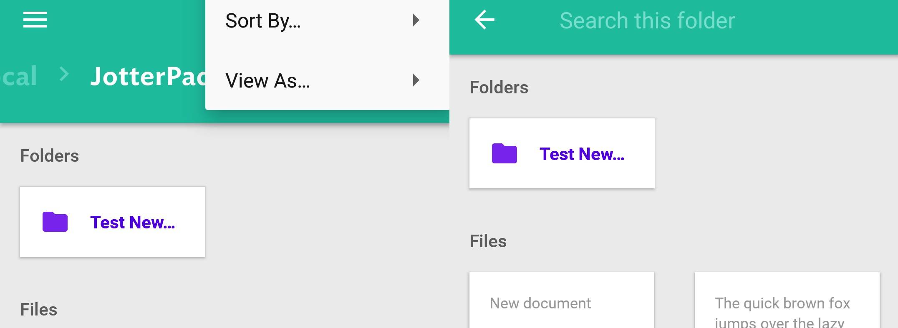Open Test New… folder label in right pane
Viewport: 898px width, 328px height.
pos(582,154)
